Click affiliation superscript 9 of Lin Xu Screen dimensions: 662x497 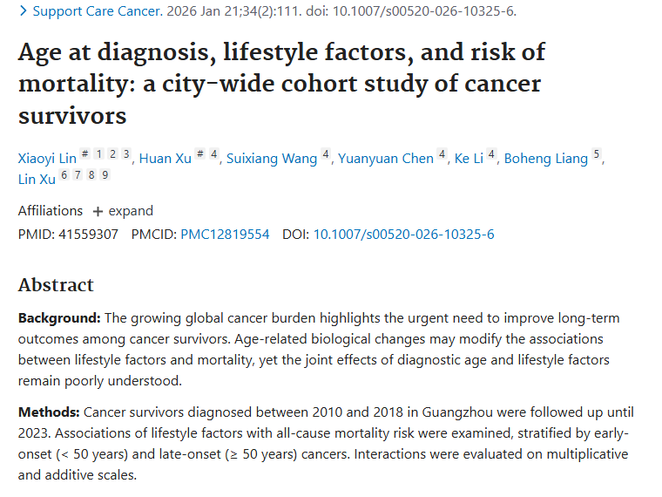105,175
